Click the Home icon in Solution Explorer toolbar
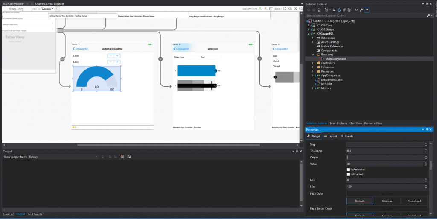Viewport: 437px width, 219px height. [319, 10]
